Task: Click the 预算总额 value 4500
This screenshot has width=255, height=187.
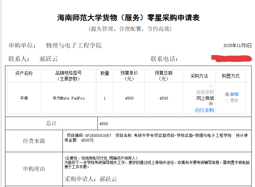Action: point(163,98)
